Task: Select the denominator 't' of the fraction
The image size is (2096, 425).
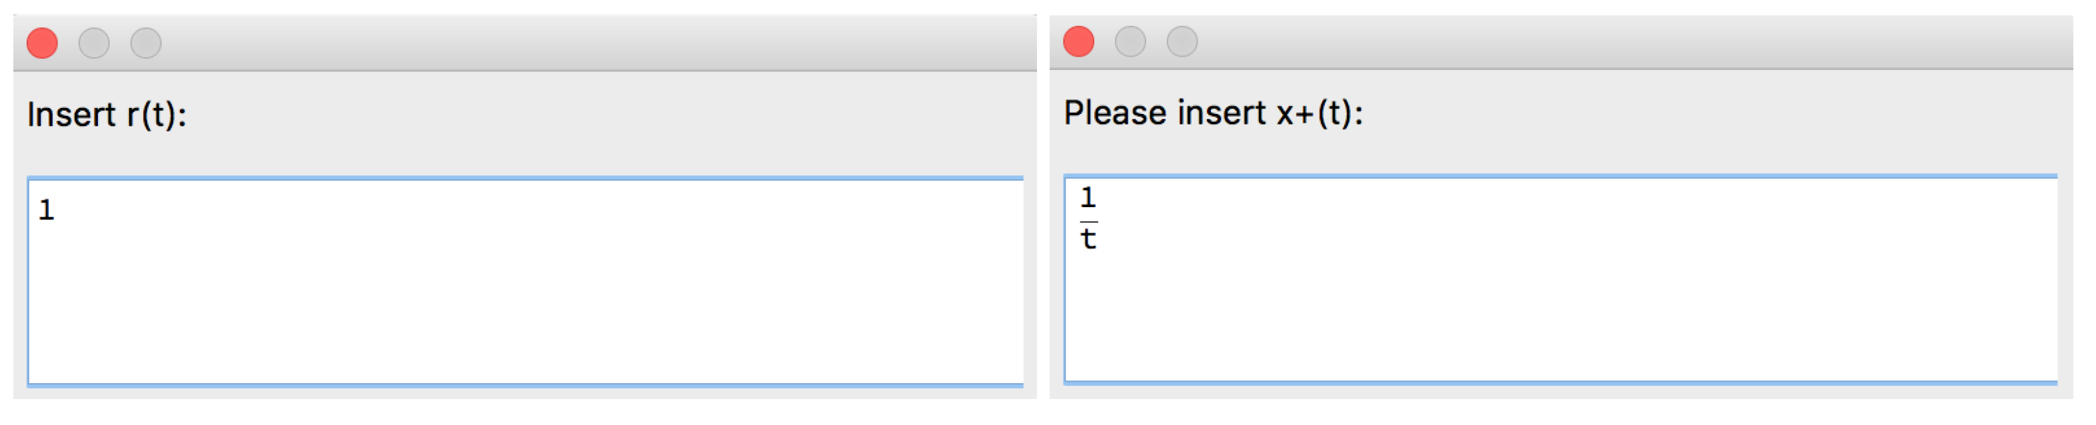Action: pos(1088,239)
